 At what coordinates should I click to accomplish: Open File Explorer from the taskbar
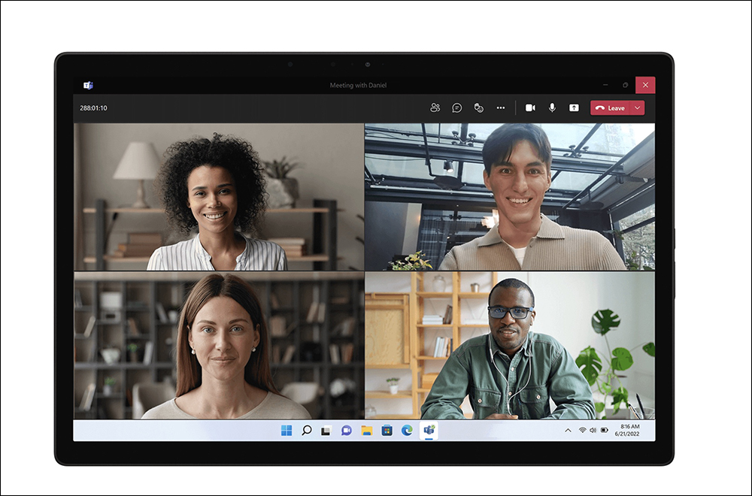tap(367, 431)
